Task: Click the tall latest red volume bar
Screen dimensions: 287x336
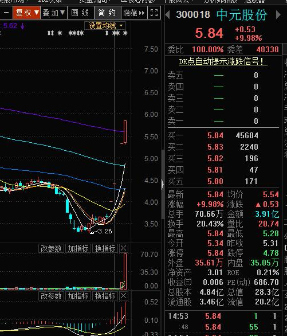Action: point(125,271)
